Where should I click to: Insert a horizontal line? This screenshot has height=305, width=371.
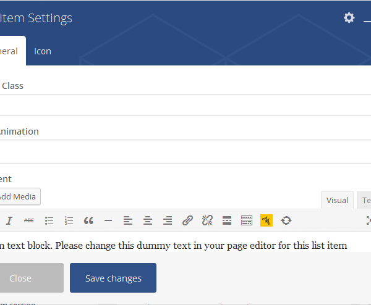[x=108, y=220]
